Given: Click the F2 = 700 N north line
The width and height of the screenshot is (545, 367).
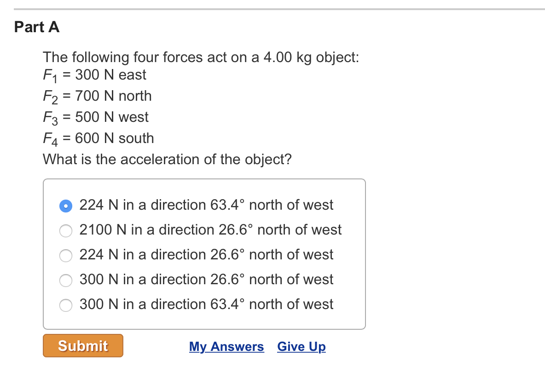Looking at the screenshot, I should [97, 96].
